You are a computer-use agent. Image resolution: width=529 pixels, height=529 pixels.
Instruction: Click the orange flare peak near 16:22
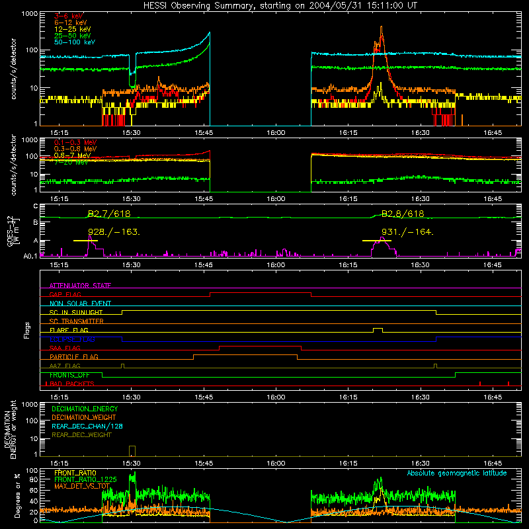[x=382, y=30]
